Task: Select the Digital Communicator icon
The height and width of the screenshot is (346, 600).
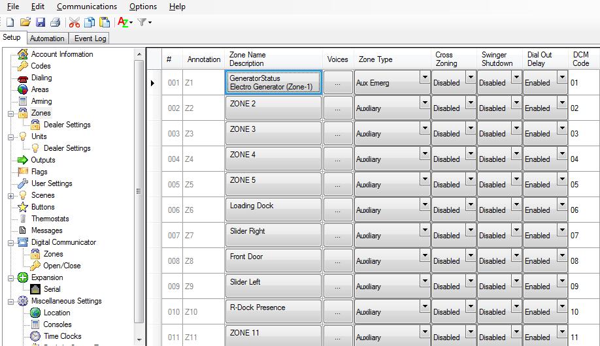Action: coord(23,242)
